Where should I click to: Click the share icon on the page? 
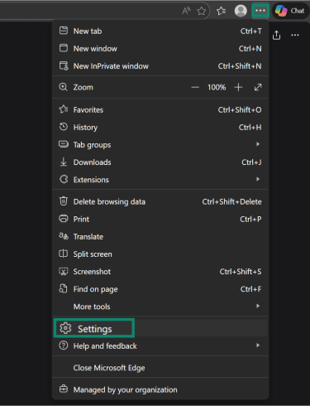point(276,36)
